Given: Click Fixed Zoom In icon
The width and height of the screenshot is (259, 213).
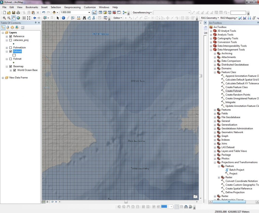Looking at the screenshot, I should pos(24,18).
